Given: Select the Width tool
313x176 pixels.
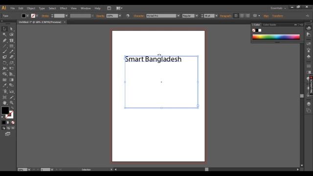Looking at the screenshot, I should tap(4, 68).
